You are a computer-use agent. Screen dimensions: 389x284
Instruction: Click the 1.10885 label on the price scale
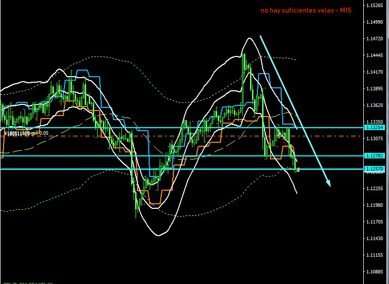click(x=376, y=272)
